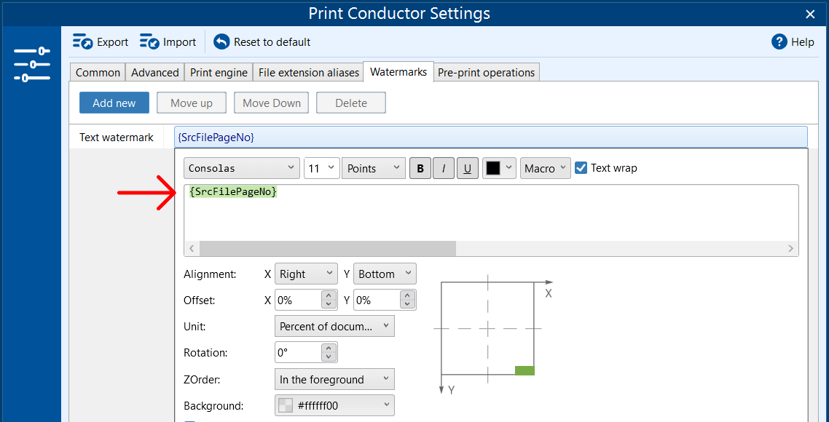829x422 pixels.
Task: Click the Reset to default icon
Action: tap(221, 42)
